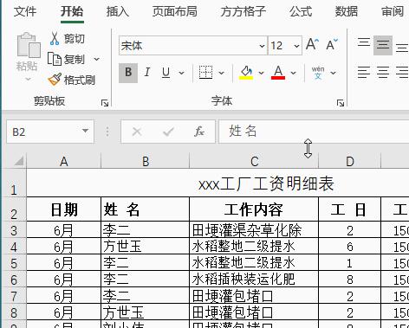
Task: Open the 宋体 font name dropdown
Action: (262, 46)
